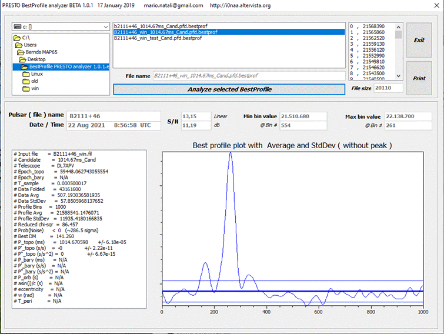Click the '# Best DM = 141.260' line
Image resolution: width=444 pixels, height=334 pixels.
[44, 236]
